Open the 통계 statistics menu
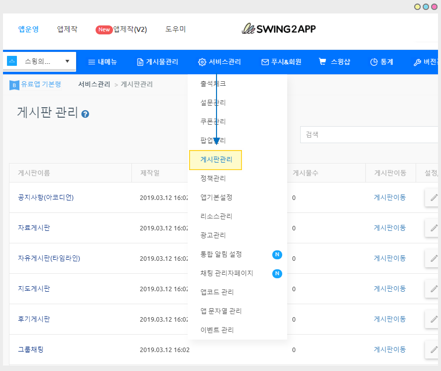The image size is (441, 371). [382, 62]
